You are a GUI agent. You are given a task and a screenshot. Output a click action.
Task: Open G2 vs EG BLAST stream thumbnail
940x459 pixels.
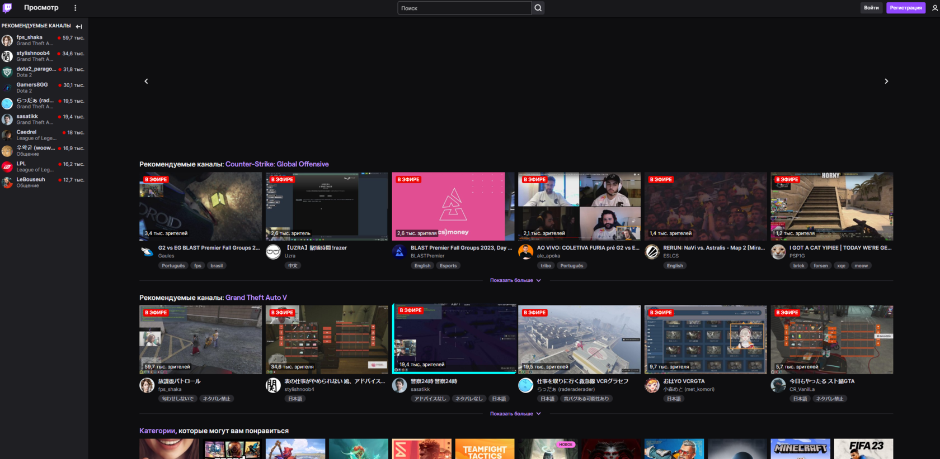click(x=200, y=206)
